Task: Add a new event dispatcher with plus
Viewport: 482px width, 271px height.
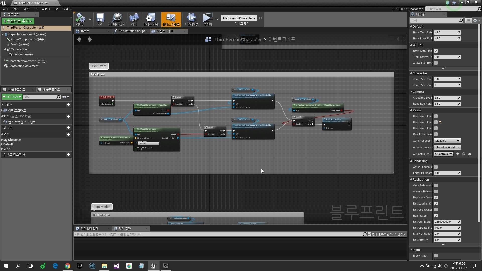Action: click(68, 155)
